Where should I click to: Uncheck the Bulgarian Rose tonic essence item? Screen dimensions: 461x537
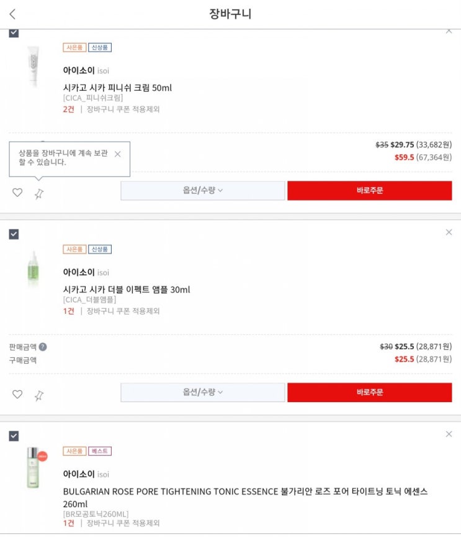tap(14, 436)
